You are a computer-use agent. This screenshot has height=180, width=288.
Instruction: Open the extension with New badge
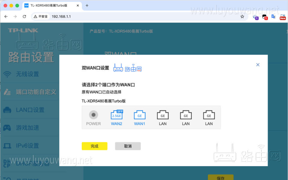coord(283,17)
